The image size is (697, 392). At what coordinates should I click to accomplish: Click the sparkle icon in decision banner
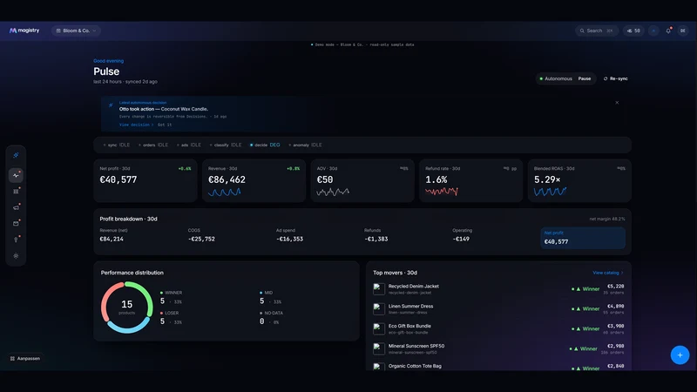pyautogui.click(x=111, y=105)
